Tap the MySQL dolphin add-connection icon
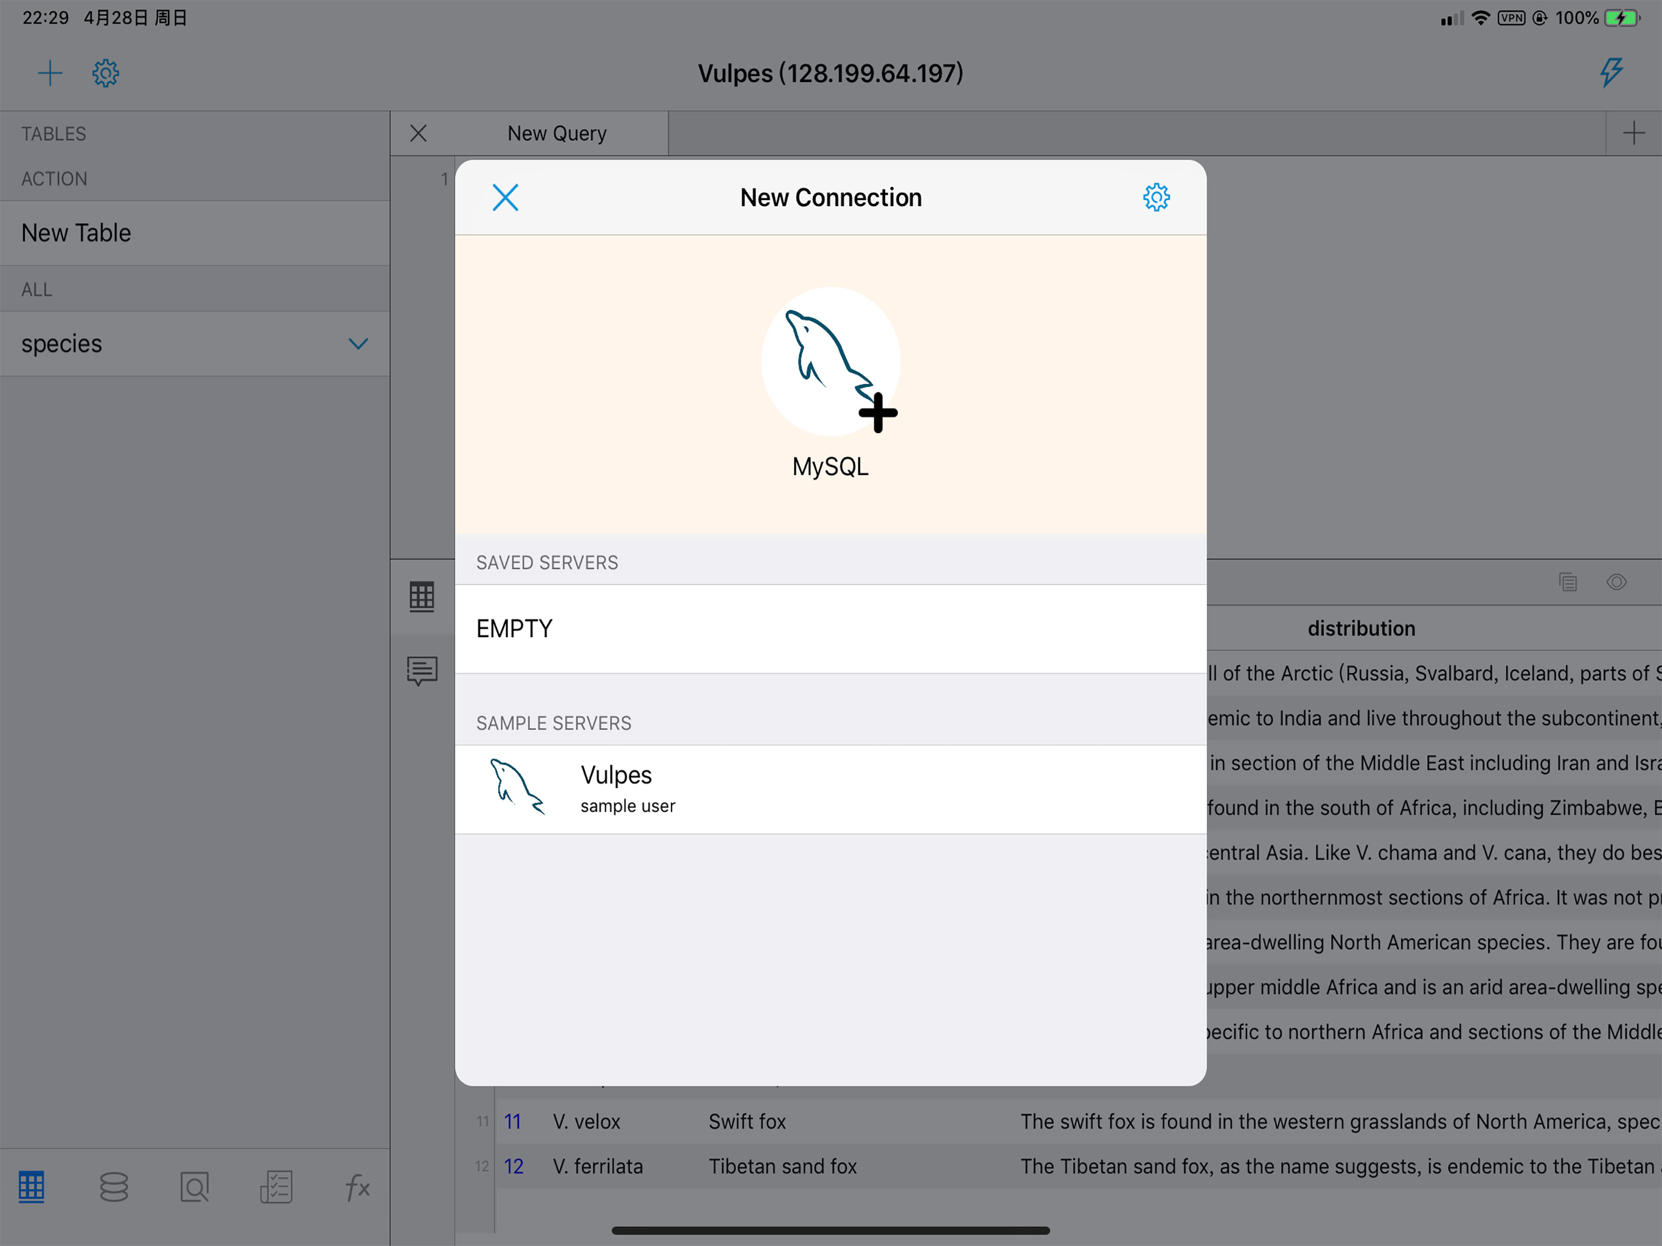 (830, 362)
